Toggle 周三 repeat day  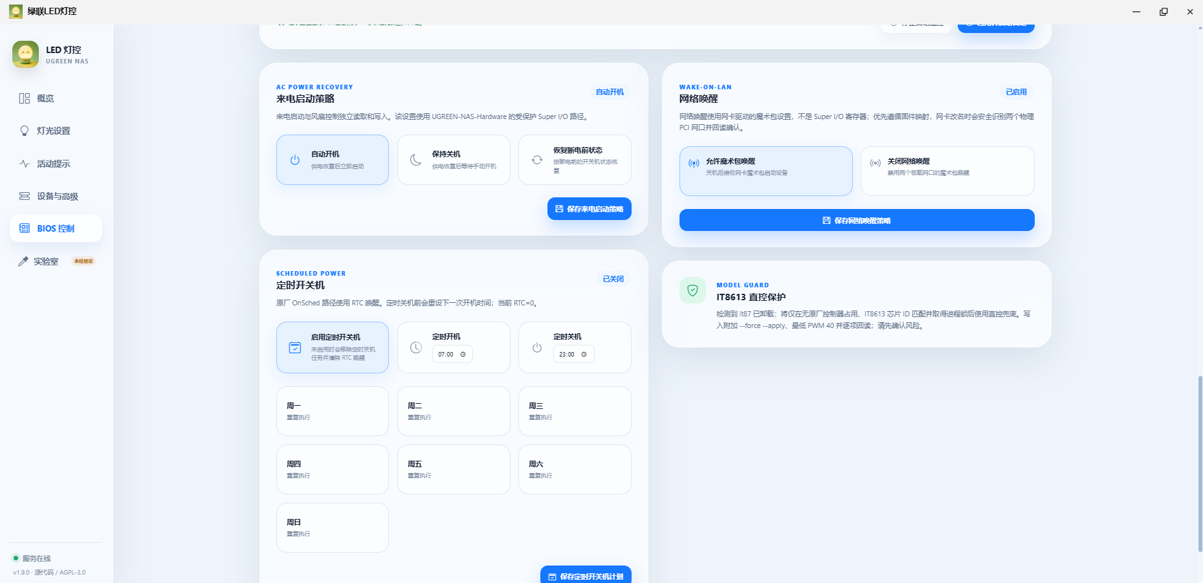click(575, 412)
